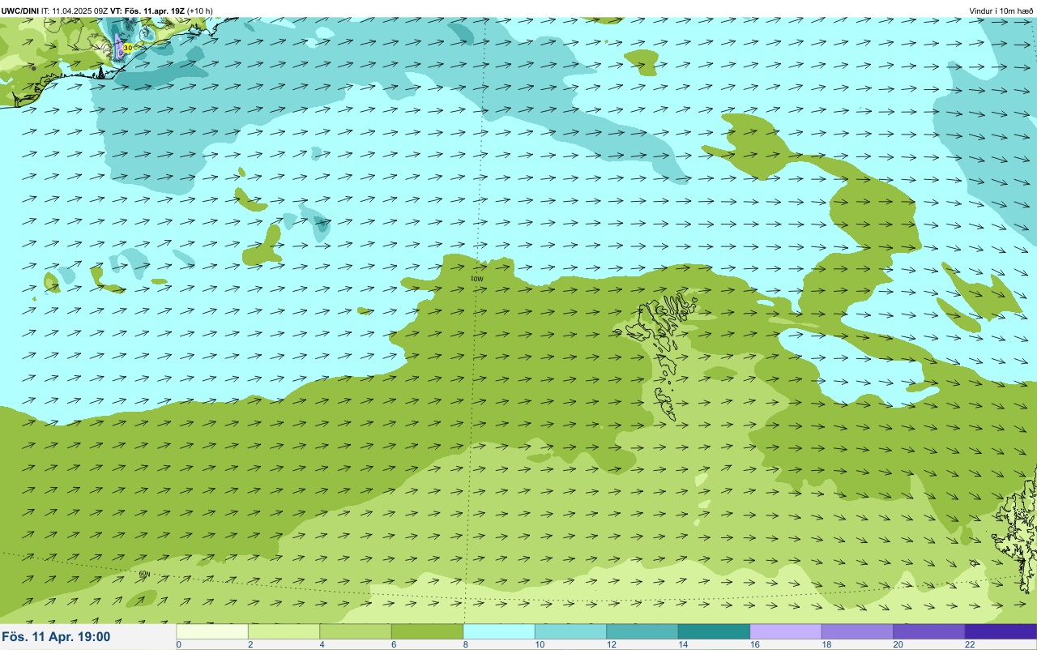The image size is (1037, 650).
Task: Click the light teal 10–12 legend swatch
Action: 570,631
